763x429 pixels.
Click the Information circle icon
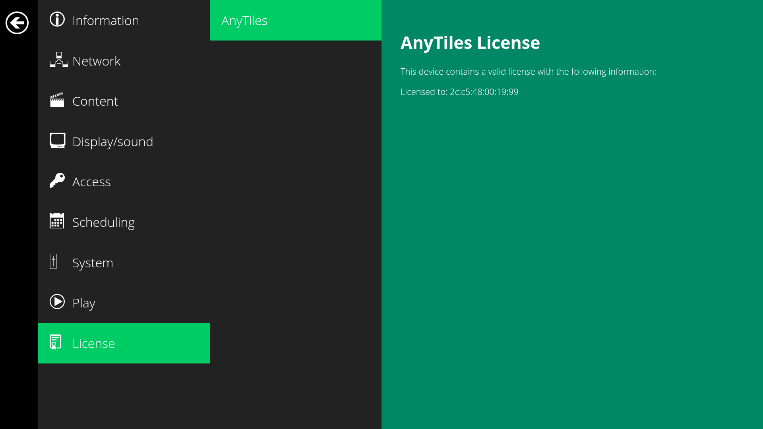tap(57, 19)
